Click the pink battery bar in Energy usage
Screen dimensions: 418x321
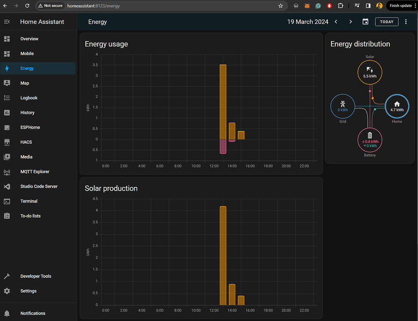pos(223,147)
